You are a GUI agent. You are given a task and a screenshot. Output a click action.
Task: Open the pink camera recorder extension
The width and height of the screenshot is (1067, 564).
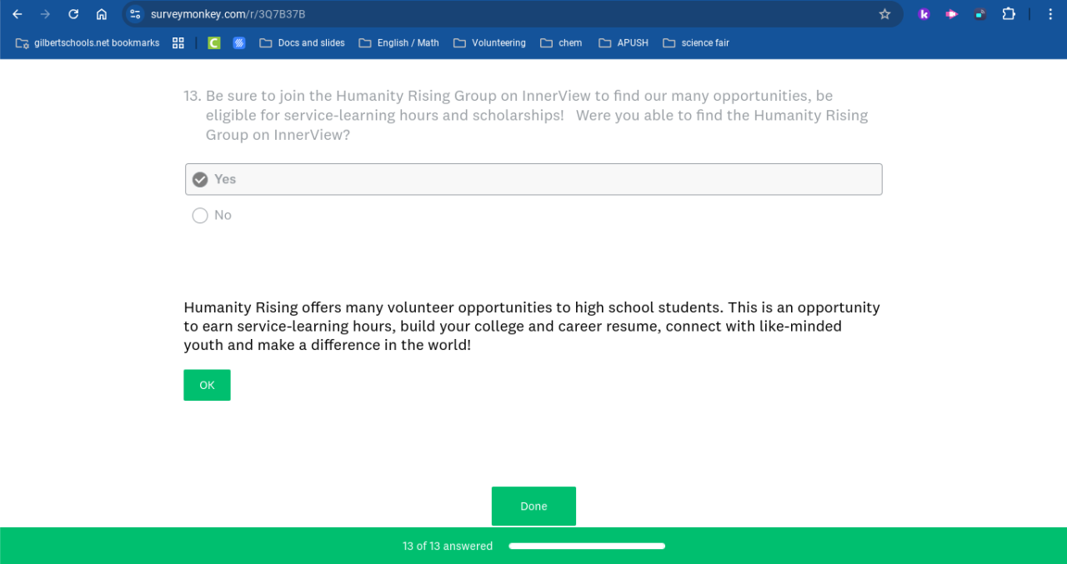click(951, 14)
